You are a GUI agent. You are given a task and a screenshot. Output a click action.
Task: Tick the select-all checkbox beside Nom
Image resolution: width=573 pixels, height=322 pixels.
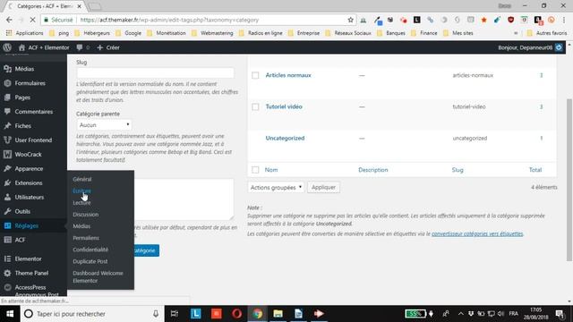[x=255, y=170]
